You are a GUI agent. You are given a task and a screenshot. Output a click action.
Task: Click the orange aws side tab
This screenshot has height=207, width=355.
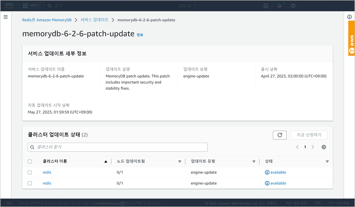coord(351,38)
